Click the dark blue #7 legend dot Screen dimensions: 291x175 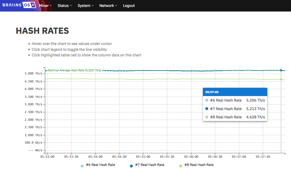(131, 166)
